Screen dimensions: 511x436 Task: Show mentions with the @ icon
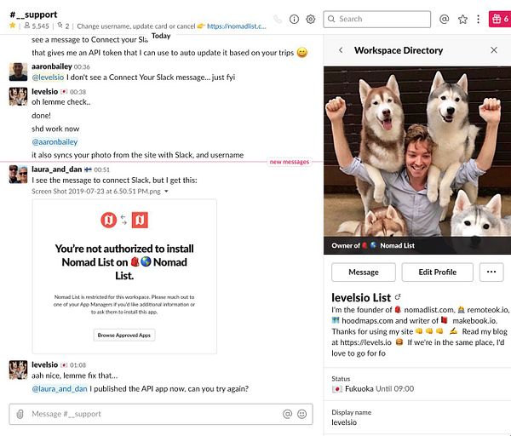click(x=445, y=20)
